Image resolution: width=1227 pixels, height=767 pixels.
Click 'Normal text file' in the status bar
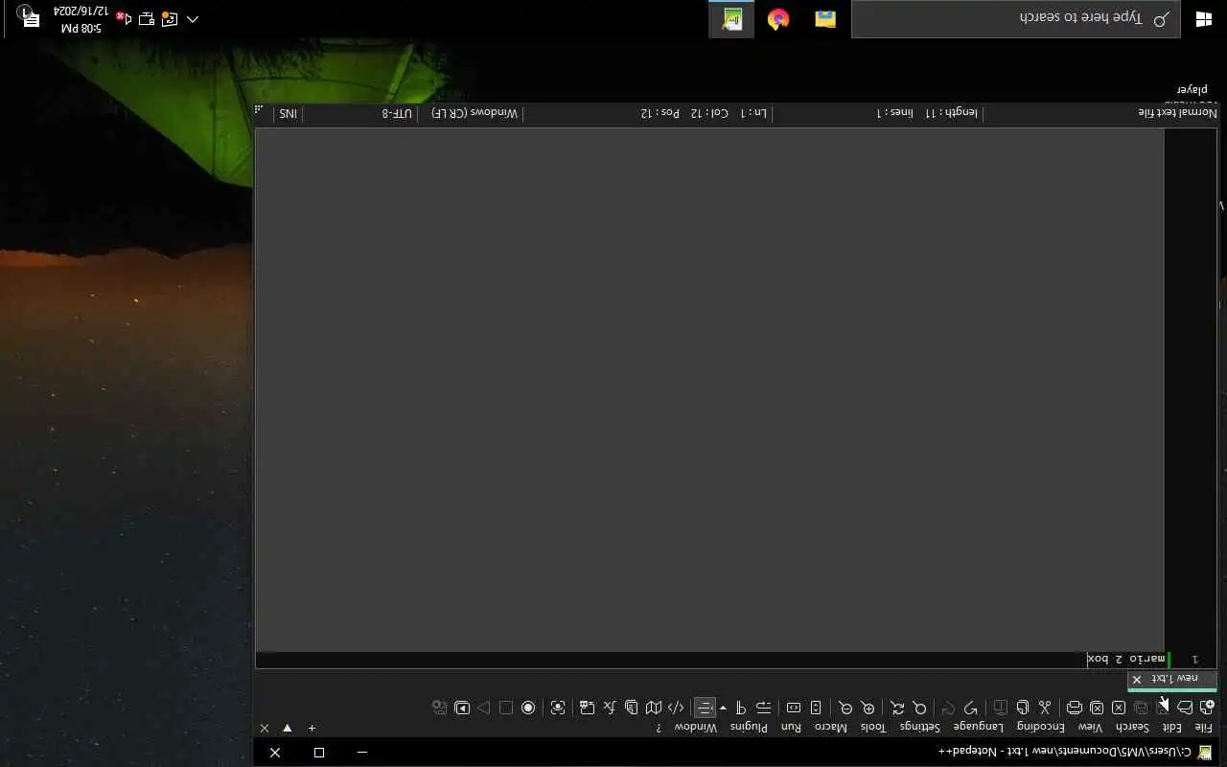[x=1177, y=113]
